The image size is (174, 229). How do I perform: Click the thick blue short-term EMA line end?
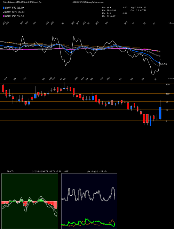coord(159,62)
